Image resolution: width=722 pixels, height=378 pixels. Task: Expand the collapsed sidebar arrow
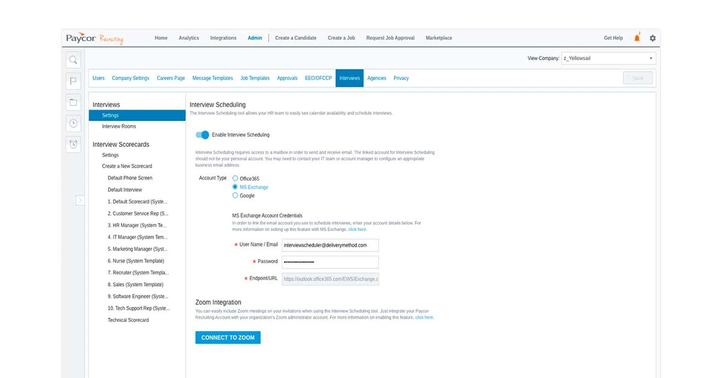[80, 200]
